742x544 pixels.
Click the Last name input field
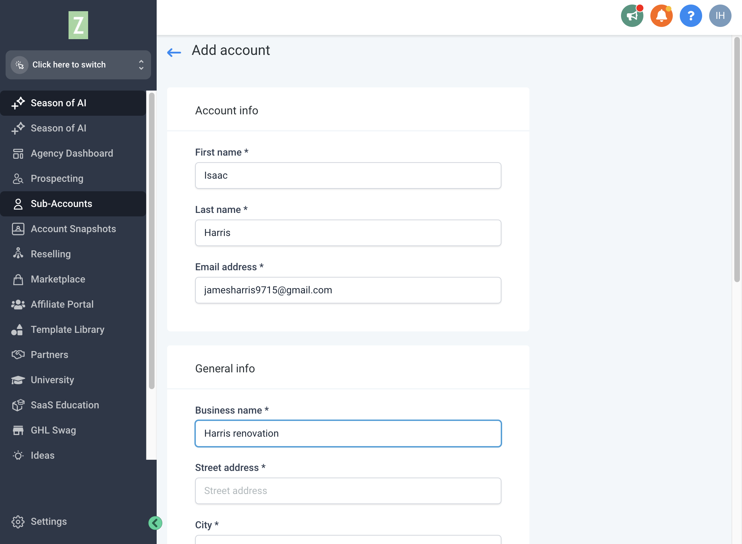tap(348, 233)
